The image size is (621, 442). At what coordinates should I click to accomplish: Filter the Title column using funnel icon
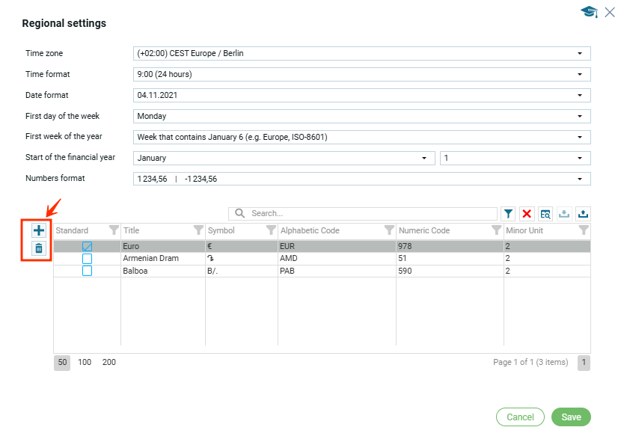click(x=198, y=230)
